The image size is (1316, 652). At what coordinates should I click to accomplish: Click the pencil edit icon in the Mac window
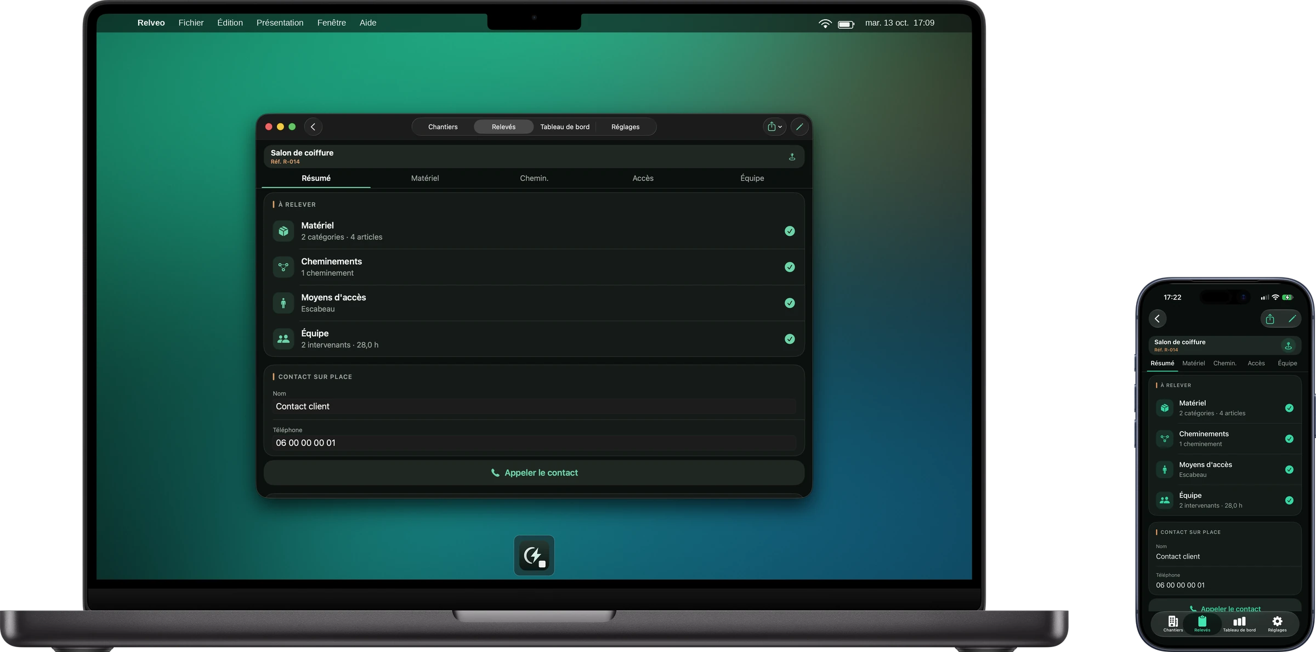pyautogui.click(x=799, y=127)
